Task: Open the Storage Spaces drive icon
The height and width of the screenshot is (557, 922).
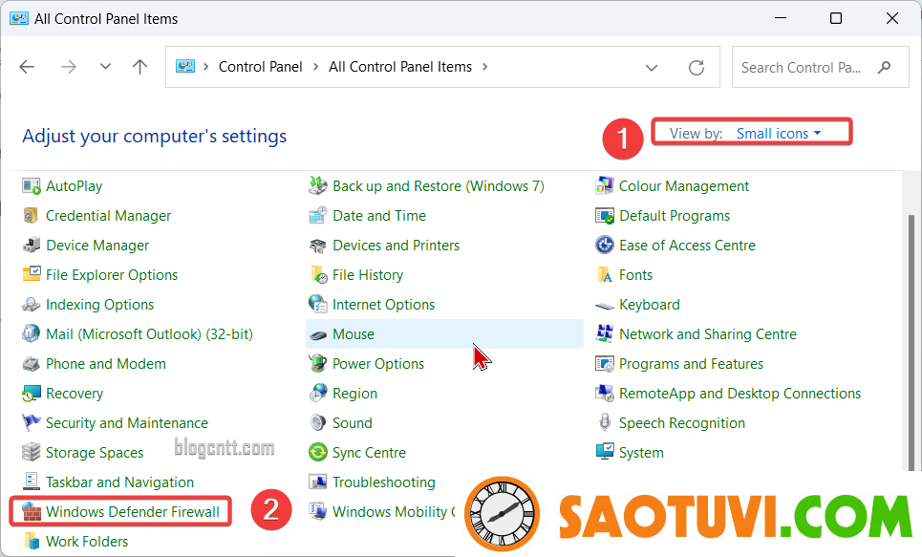Action: pos(32,453)
